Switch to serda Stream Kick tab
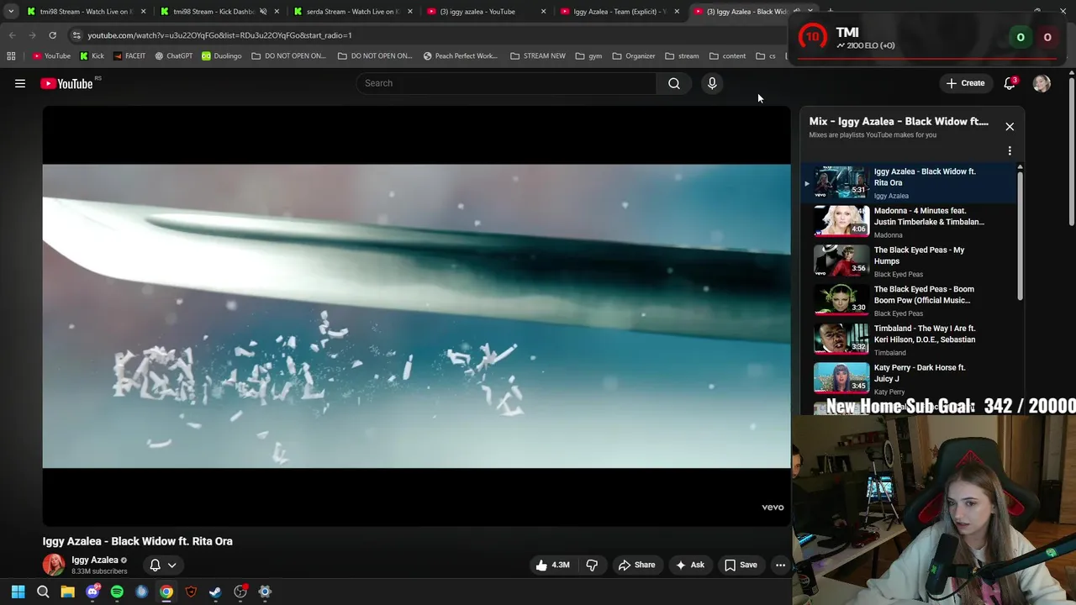This screenshot has width=1076, height=605. (x=351, y=12)
